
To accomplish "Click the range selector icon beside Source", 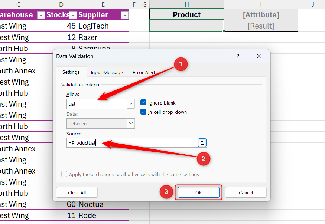I will [x=202, y=142].
